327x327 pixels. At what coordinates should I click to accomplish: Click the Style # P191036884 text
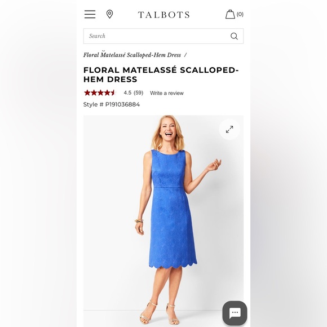(112, 104)
